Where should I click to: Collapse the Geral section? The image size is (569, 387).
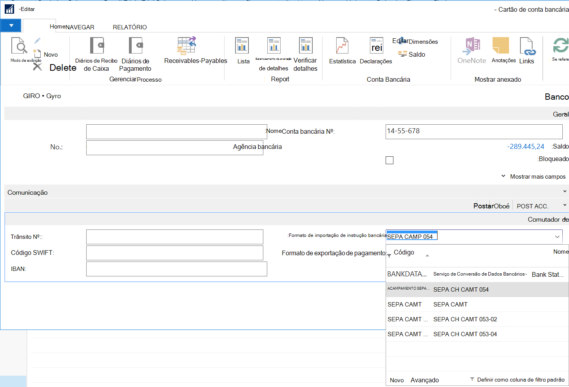point(565,114)
